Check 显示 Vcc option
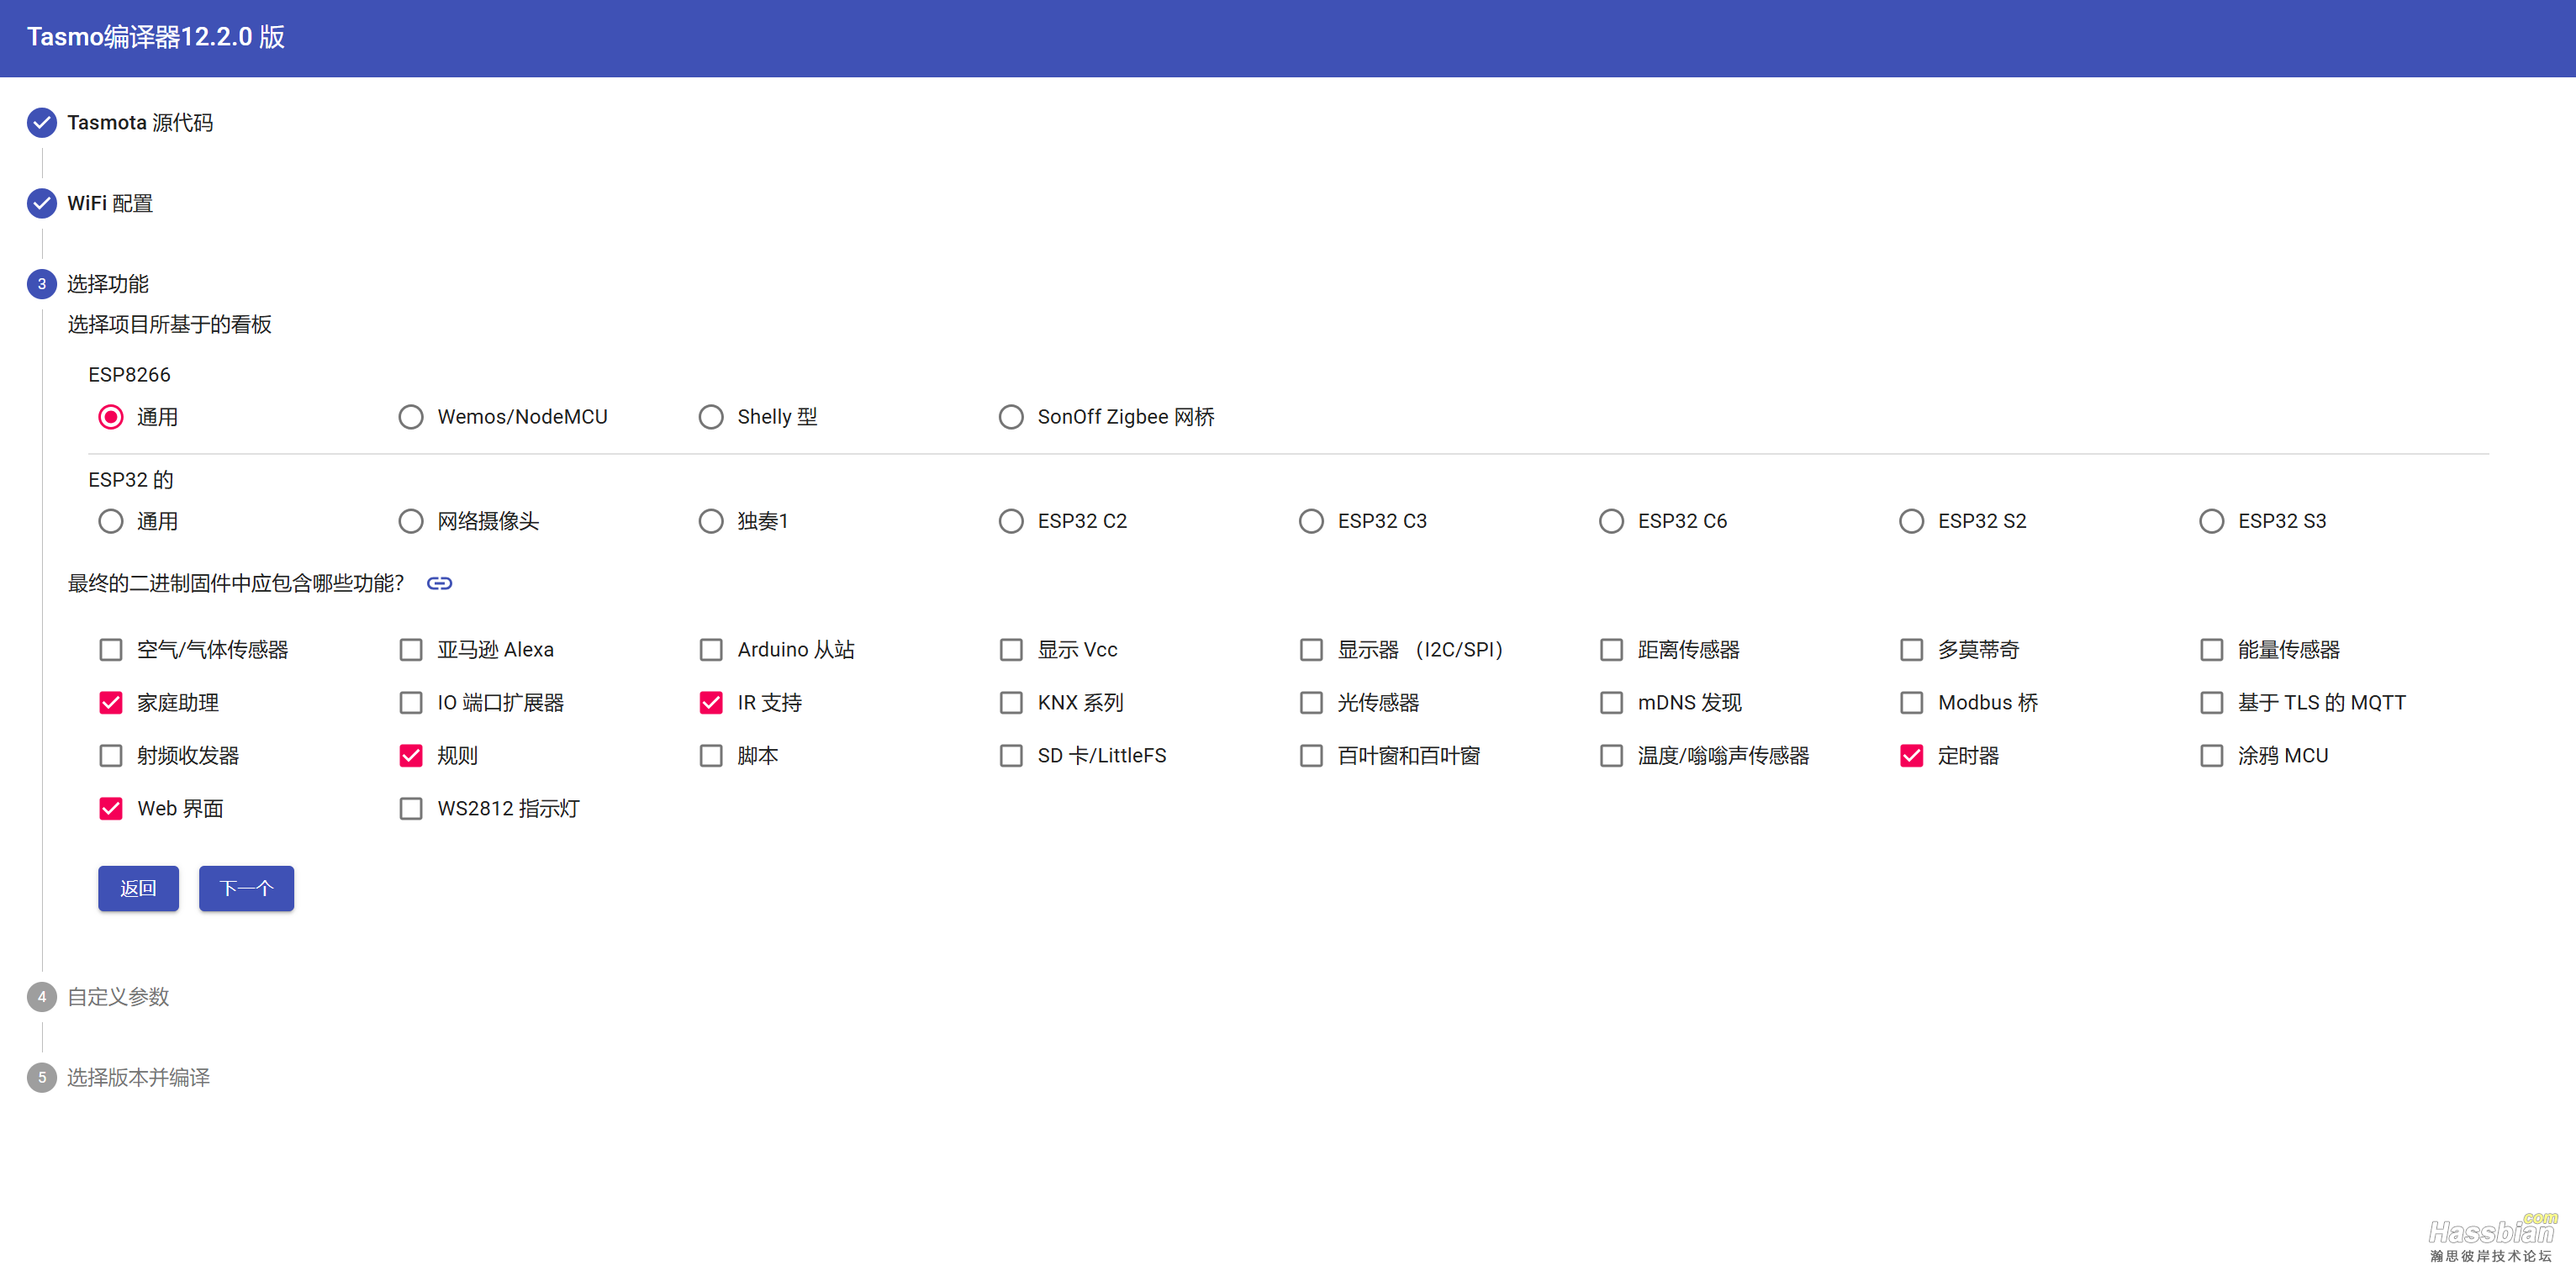Image resolution: width=2576 pixels, height=1271 pixels. pyautogui.click(x=1011, y=650)
